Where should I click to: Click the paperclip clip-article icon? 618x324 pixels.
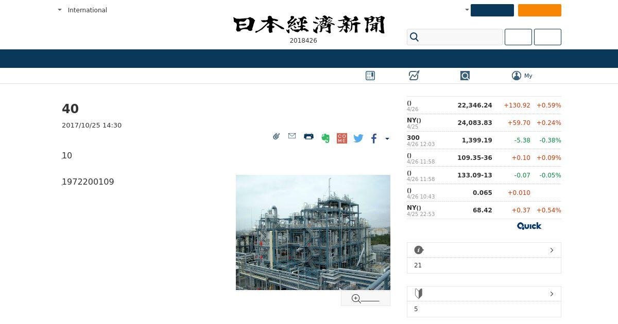tap(276, 136)
